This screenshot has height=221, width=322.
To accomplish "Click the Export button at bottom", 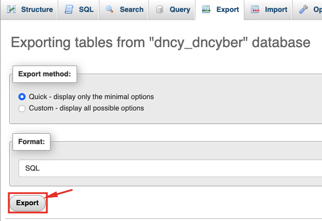I will (x=28, y=203).
